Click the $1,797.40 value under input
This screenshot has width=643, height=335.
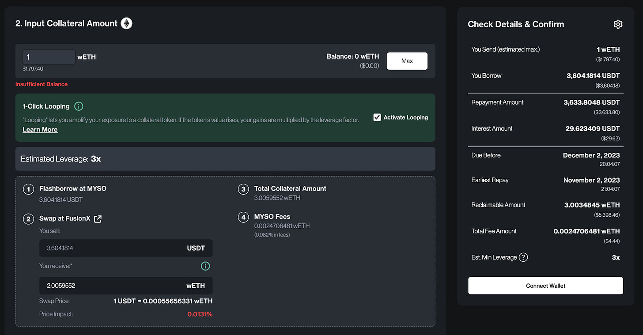[33, 69]
